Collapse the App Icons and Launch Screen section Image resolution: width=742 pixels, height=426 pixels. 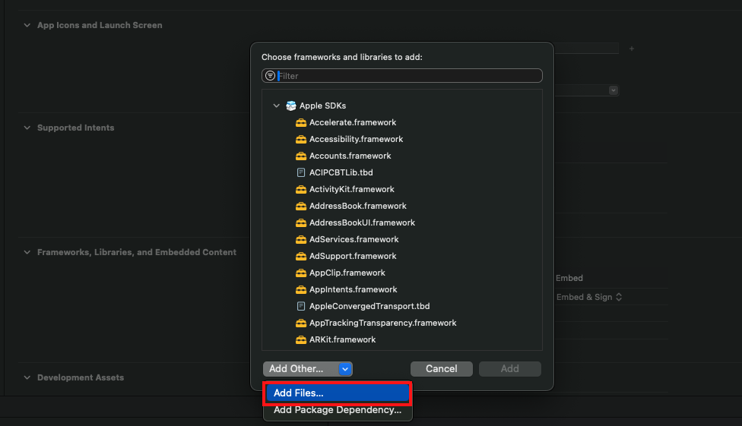[27, 25]
